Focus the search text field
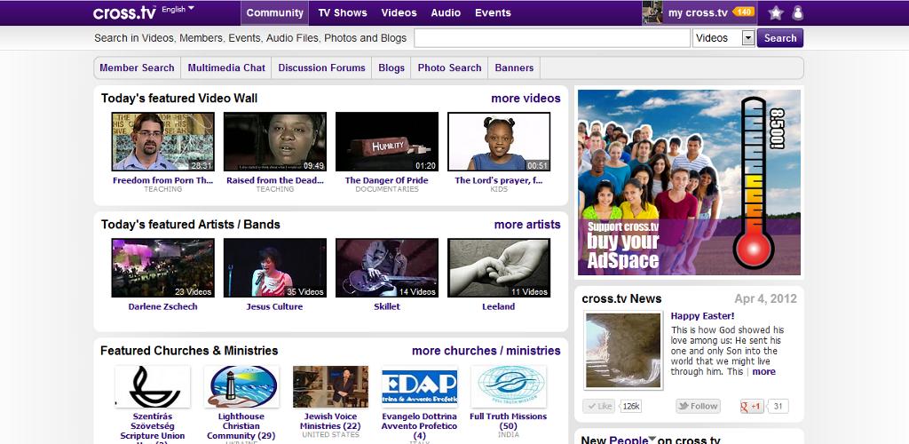Screen dimensions: 909x444 (552, 38)
